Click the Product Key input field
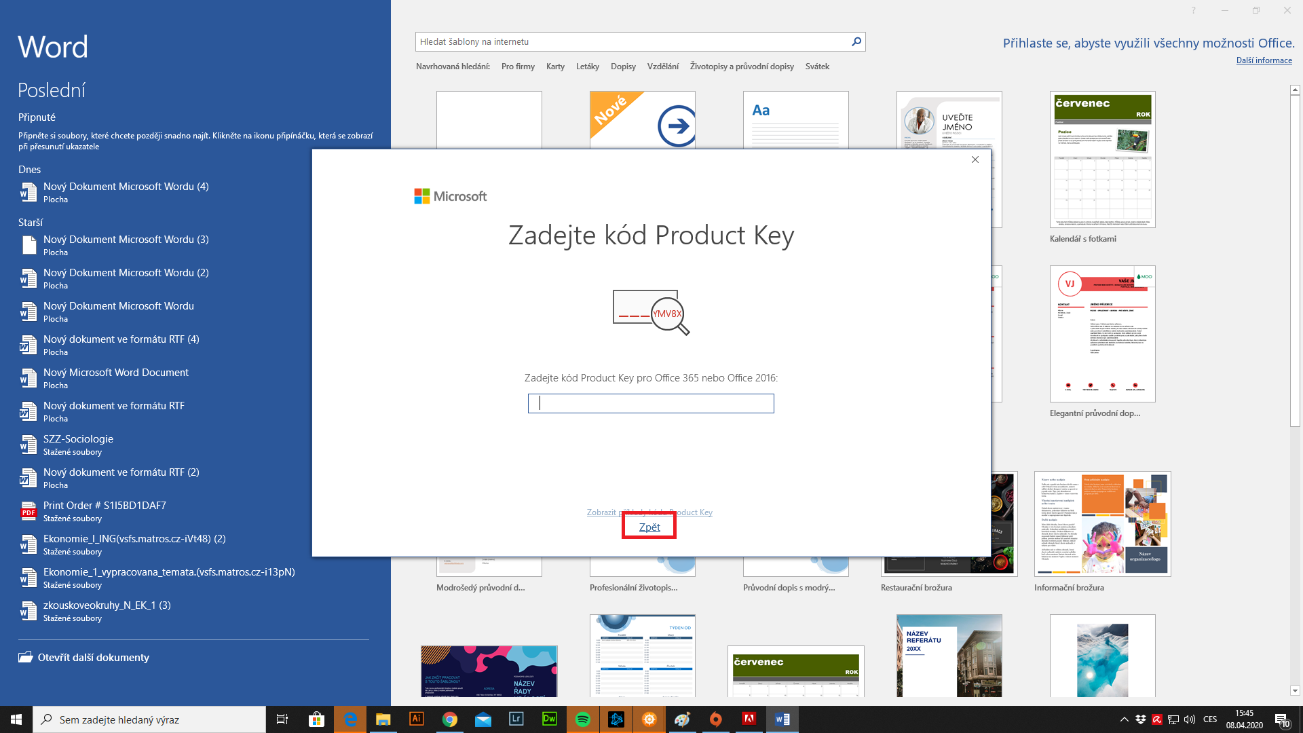The height and width of the screenshot is (733, 1303). [x=651, y=404]
